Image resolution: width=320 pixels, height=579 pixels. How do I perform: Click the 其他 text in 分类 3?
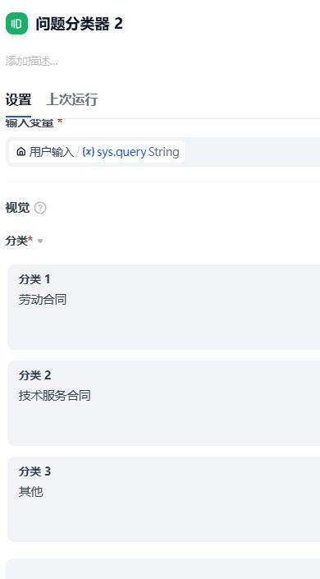click(30, 491)
